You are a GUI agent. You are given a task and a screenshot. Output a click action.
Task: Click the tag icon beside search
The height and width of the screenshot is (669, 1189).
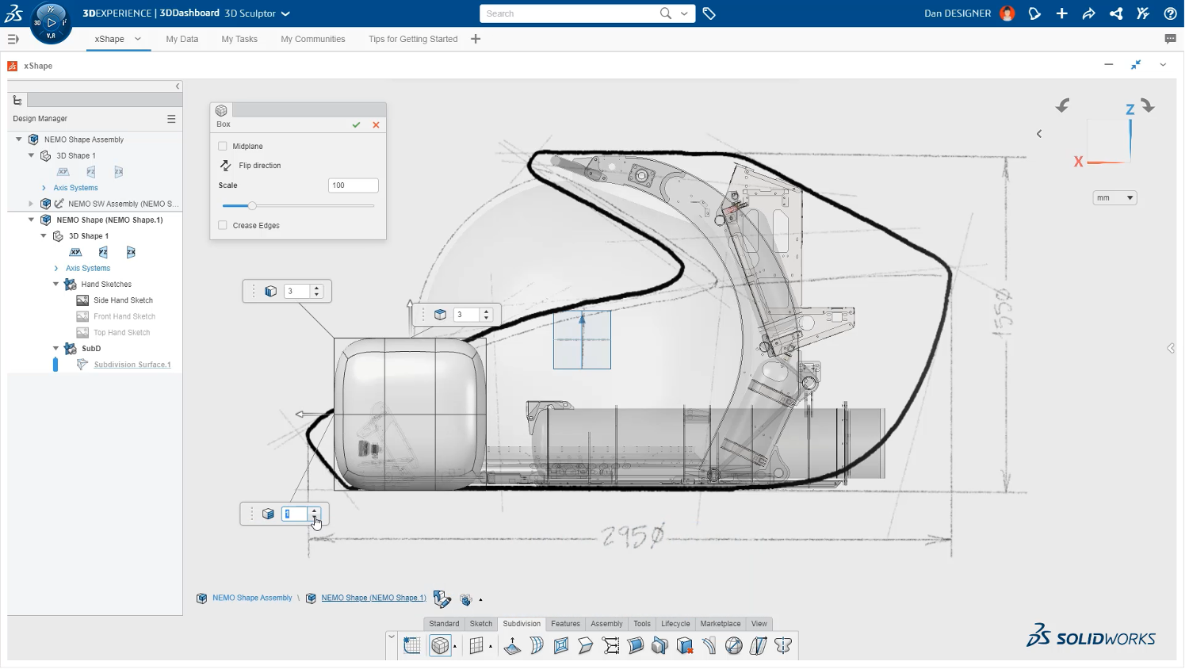(x=709, y=13)
